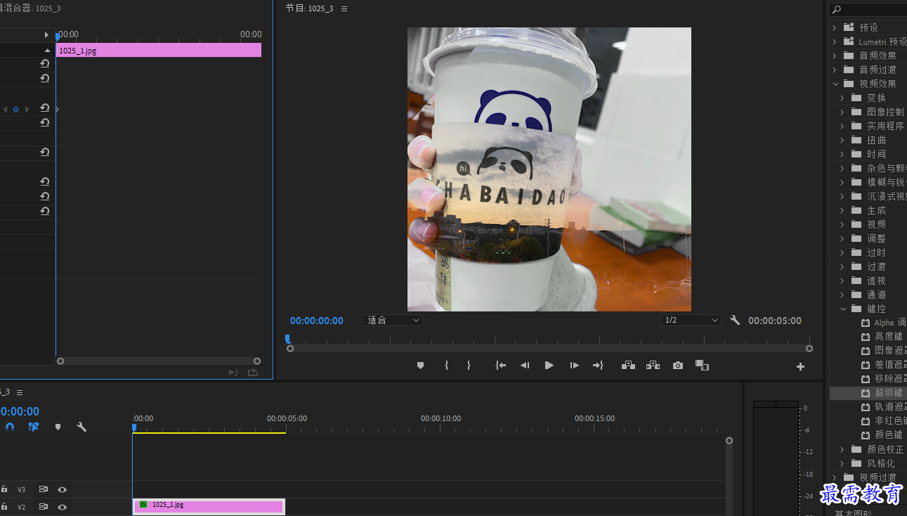Viewport: 907px width, 516px height.
Task: Expand the Lumetri 预设 folder
Action: pos(835,41)
